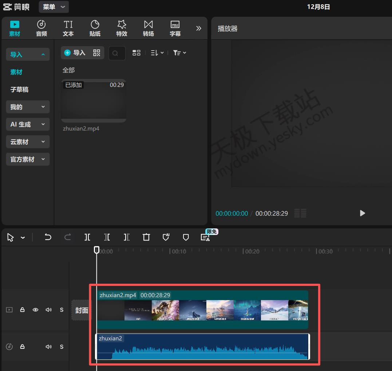Open the 字幕 subtitles tab
Viewport: 392px width, 371px height.
175,28
